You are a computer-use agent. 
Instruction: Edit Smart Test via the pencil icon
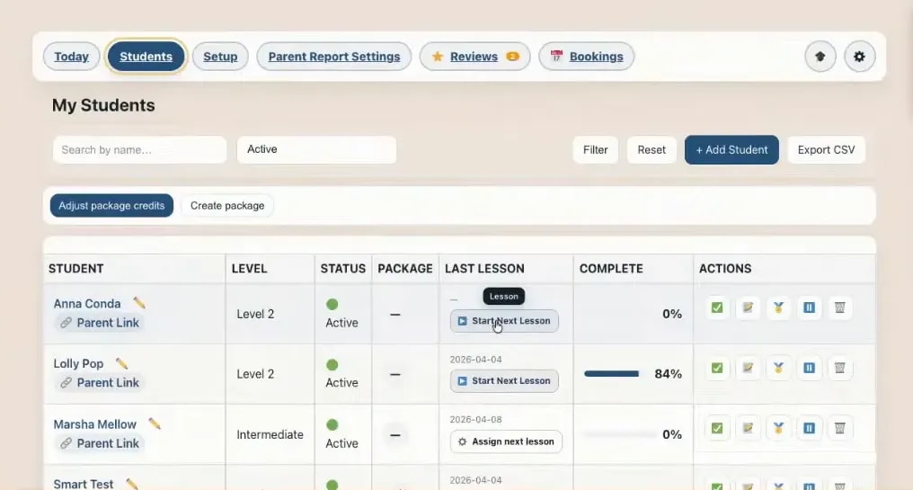point(132,484)
